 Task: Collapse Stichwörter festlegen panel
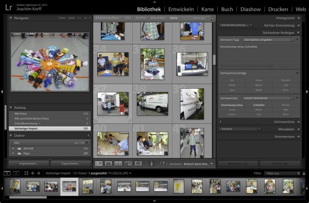[299, 33]
